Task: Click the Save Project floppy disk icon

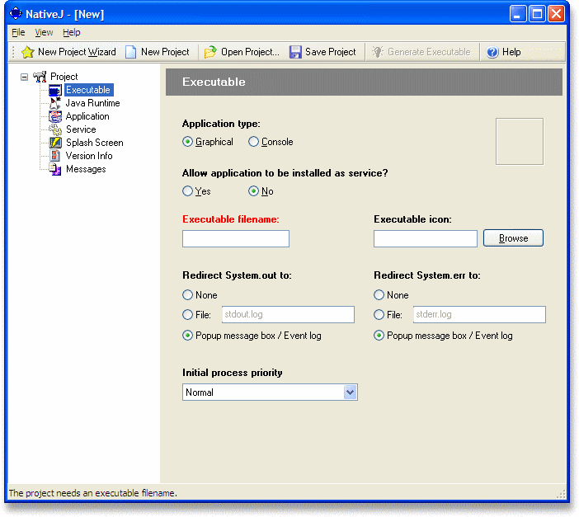Action: point(295,52)
